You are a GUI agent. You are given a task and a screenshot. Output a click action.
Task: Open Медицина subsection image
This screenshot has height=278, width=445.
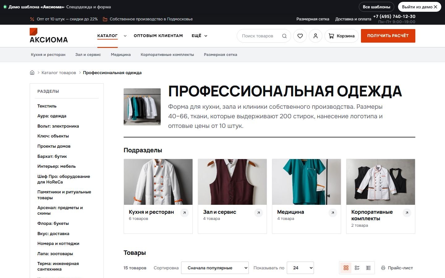coord(307,182)
